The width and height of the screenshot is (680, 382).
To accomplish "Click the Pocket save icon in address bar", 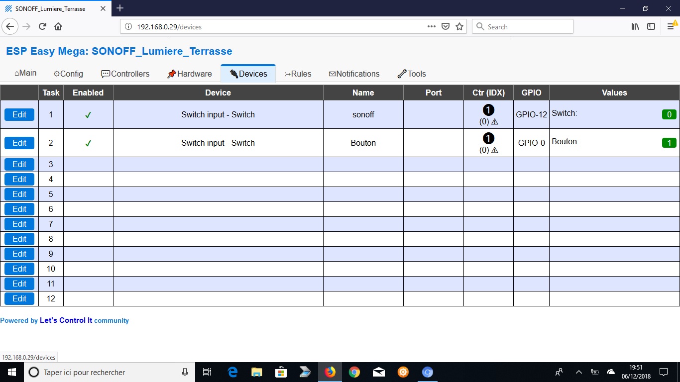I will pos(446,26).
